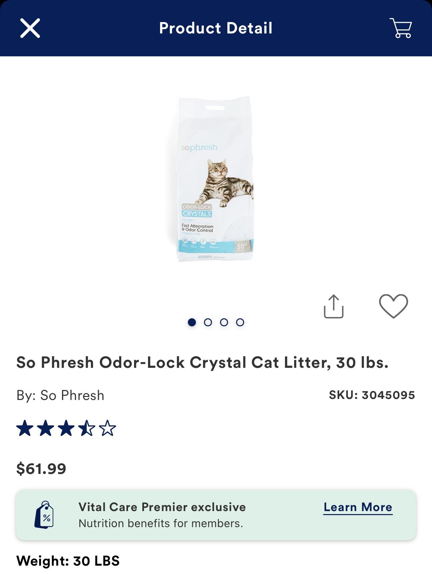Select the Vital Care Premier exclusive heading
This screenshot has width=432, height=574.
(x=162, y=507)
